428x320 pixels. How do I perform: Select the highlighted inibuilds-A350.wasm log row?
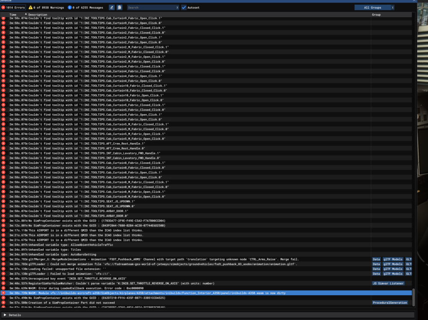[x=171, y=293]
